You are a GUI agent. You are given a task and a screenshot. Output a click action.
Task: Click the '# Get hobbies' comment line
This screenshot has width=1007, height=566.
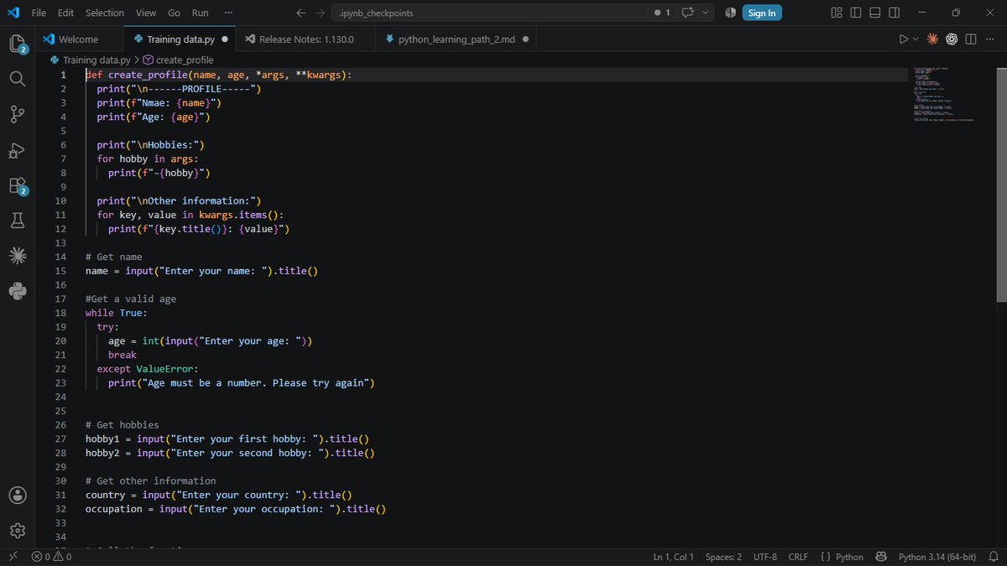coord(122,425)
